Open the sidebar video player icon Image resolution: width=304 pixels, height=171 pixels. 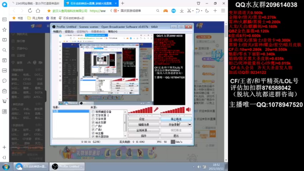[x=4, y=60]
